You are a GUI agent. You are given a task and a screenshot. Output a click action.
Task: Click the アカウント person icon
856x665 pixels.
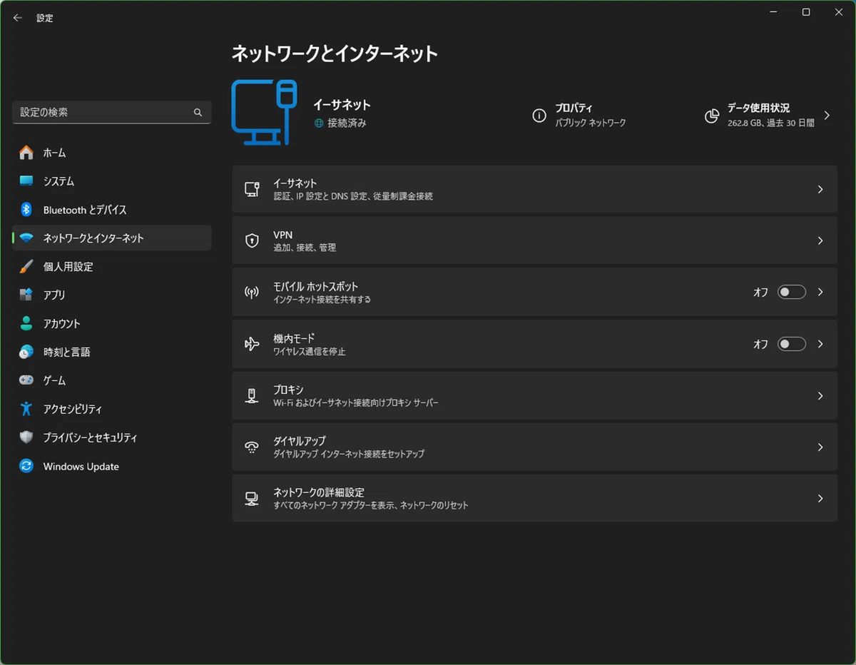coord(26,323)
